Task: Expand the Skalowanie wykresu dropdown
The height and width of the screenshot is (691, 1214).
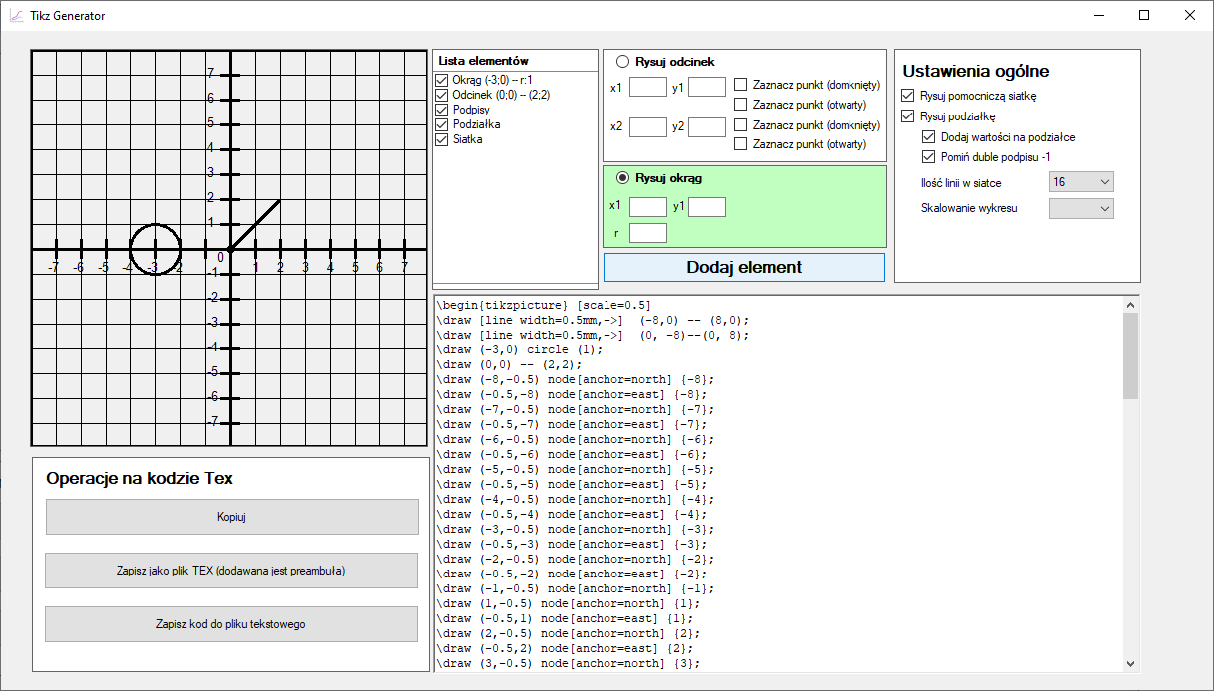Action: point(1082,209)
